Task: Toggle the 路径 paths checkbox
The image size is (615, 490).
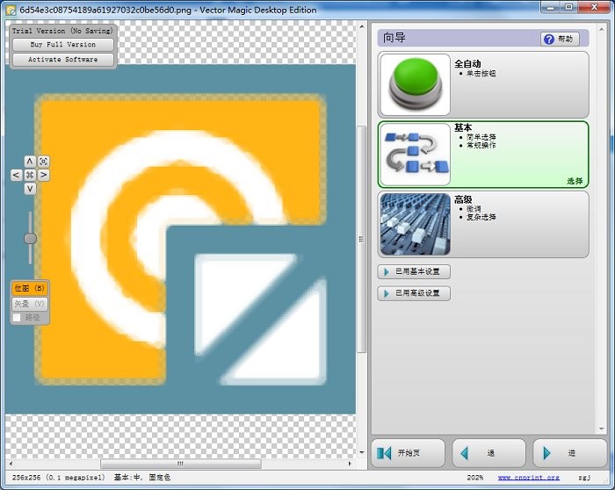Action: point(17,317)
